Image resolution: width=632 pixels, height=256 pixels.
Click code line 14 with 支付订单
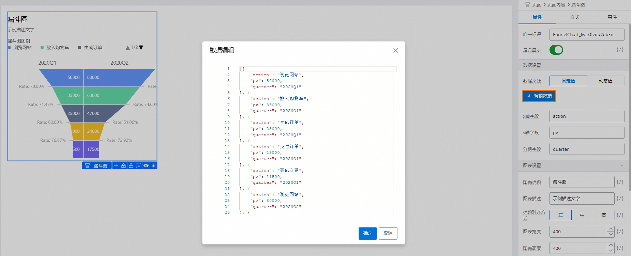277,147
